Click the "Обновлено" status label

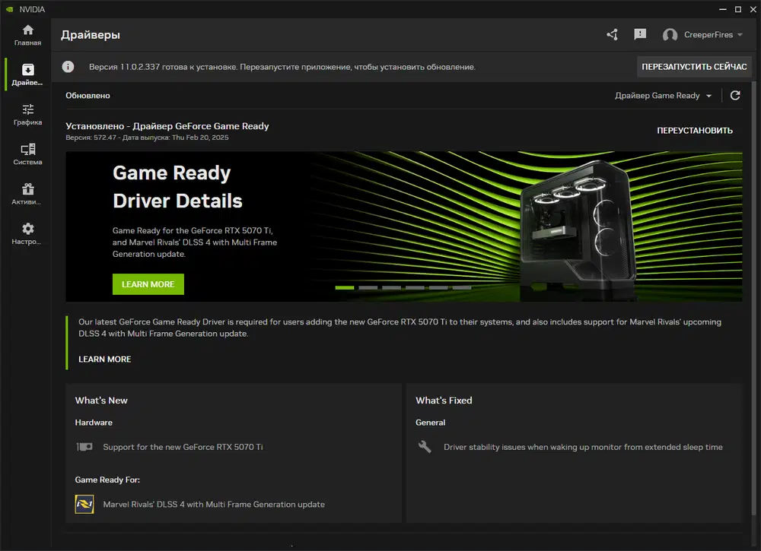[88, 96]
